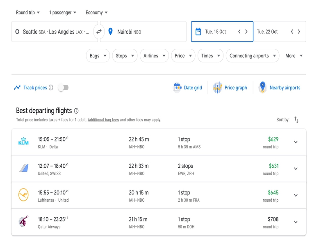This screenshot has width=328, height=246.
Task: Edit the Nairobi NBO destination field
Action: [x=143, y=32]
